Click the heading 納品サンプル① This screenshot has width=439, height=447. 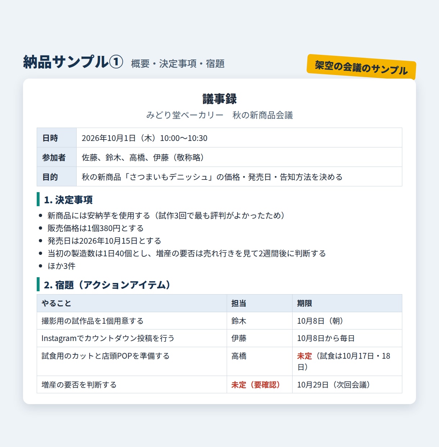tap(73, 62)
